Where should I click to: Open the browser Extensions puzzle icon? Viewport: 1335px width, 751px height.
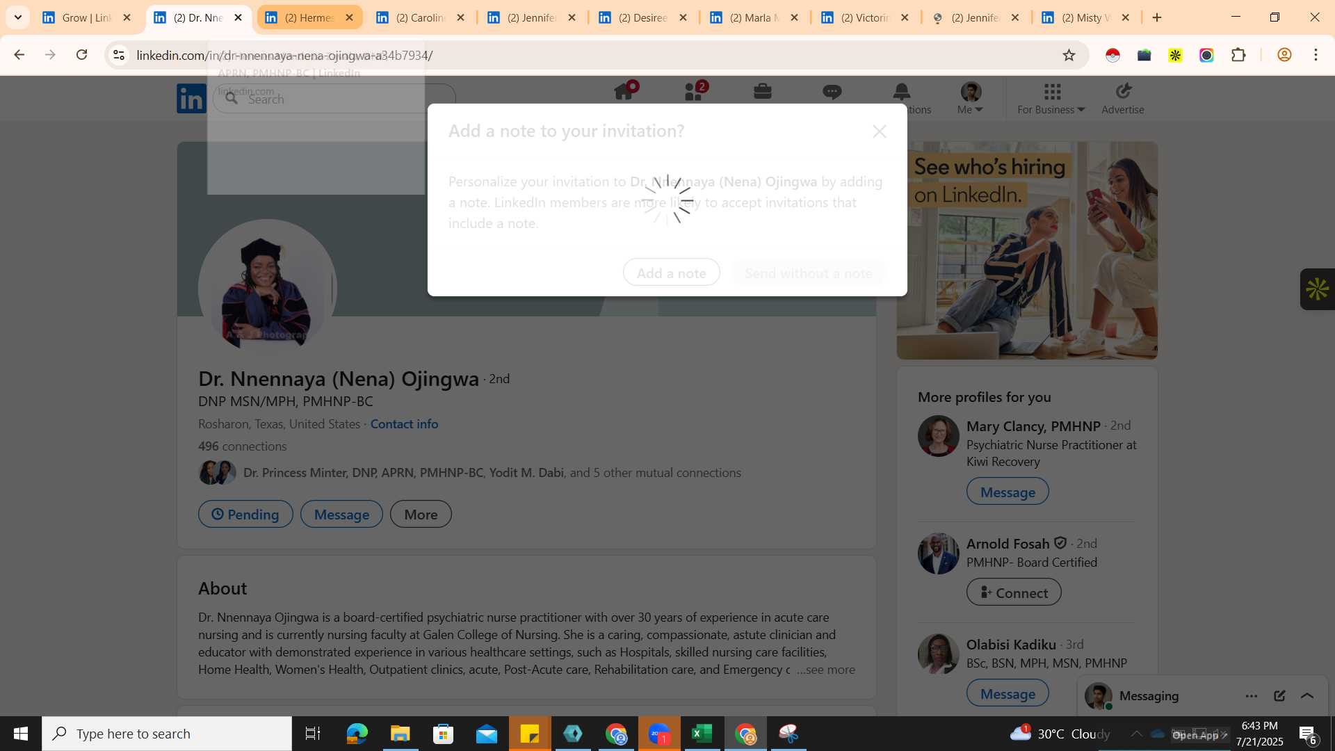tap(1238, 55)
